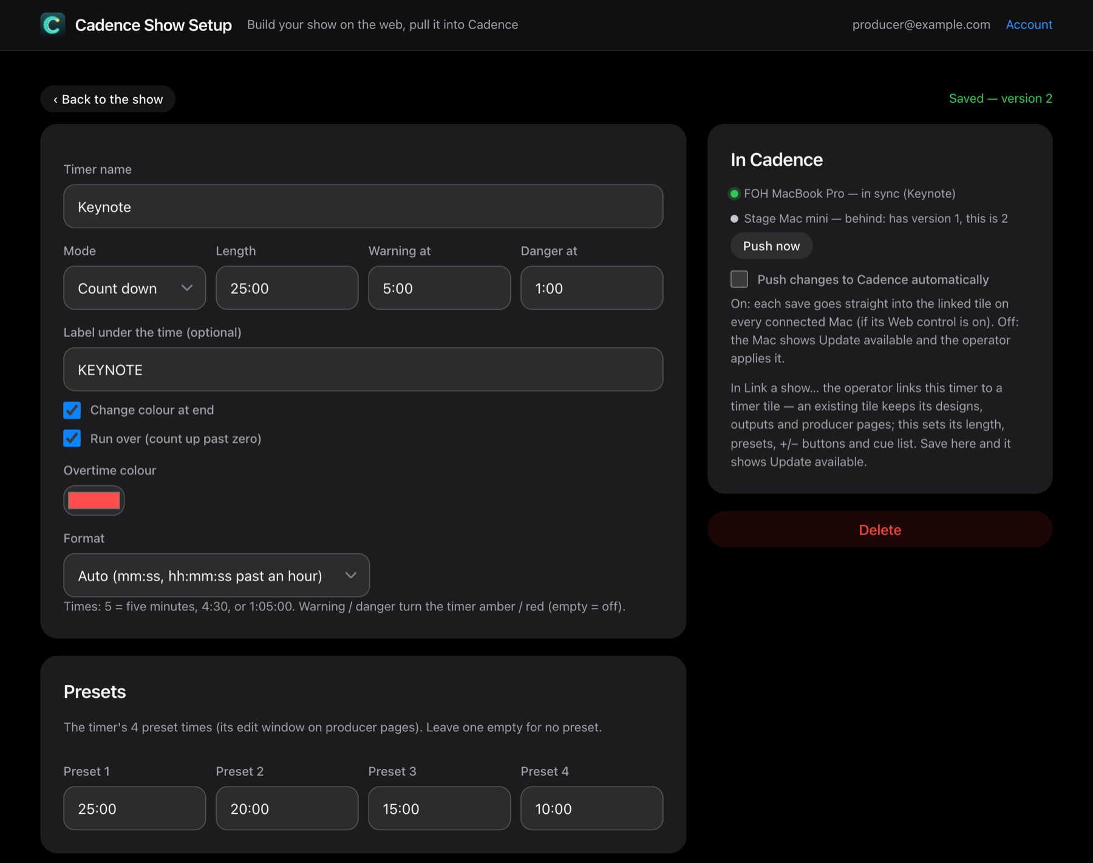Click the Push now button
Screen dimensions: 1093x863
pos(771,246)
